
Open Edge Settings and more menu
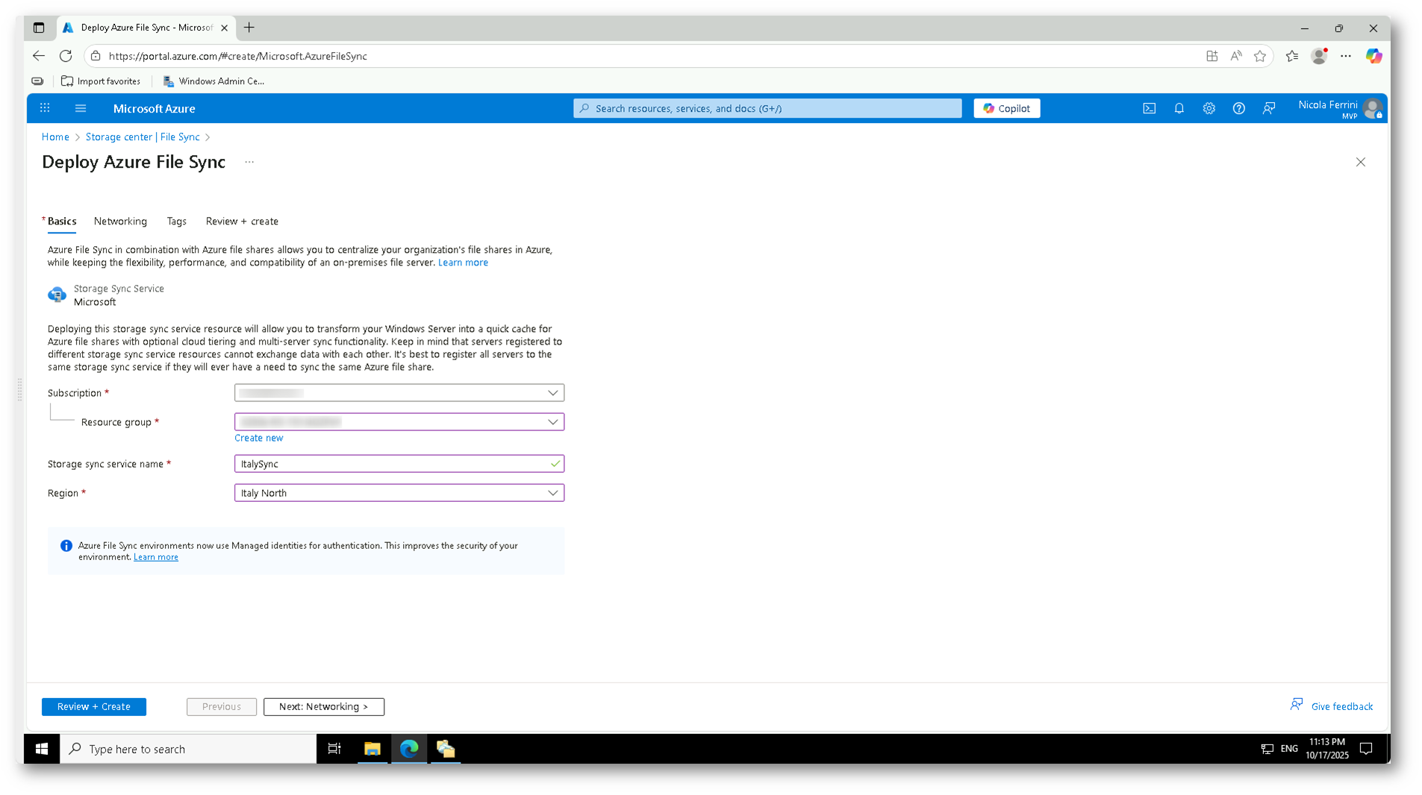(1346, 56)
